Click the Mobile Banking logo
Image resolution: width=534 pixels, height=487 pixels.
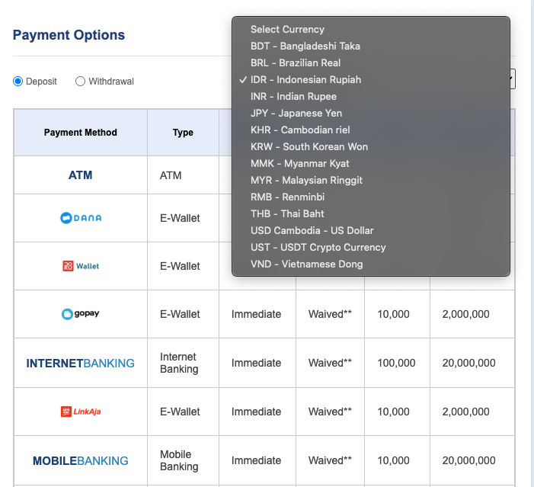(80, 460)
